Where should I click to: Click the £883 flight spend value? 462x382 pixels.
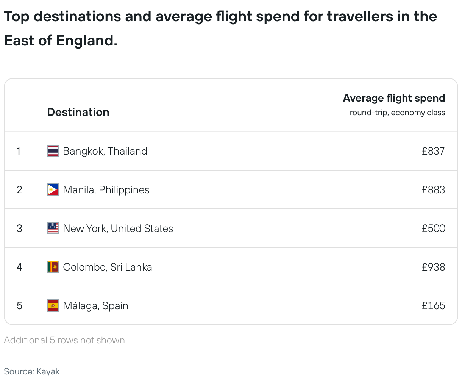tap(433, 189)
